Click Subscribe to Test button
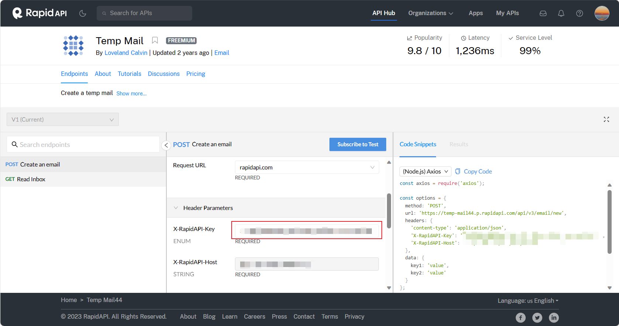The width and height of the screenshot is (619, 326). 357,144
